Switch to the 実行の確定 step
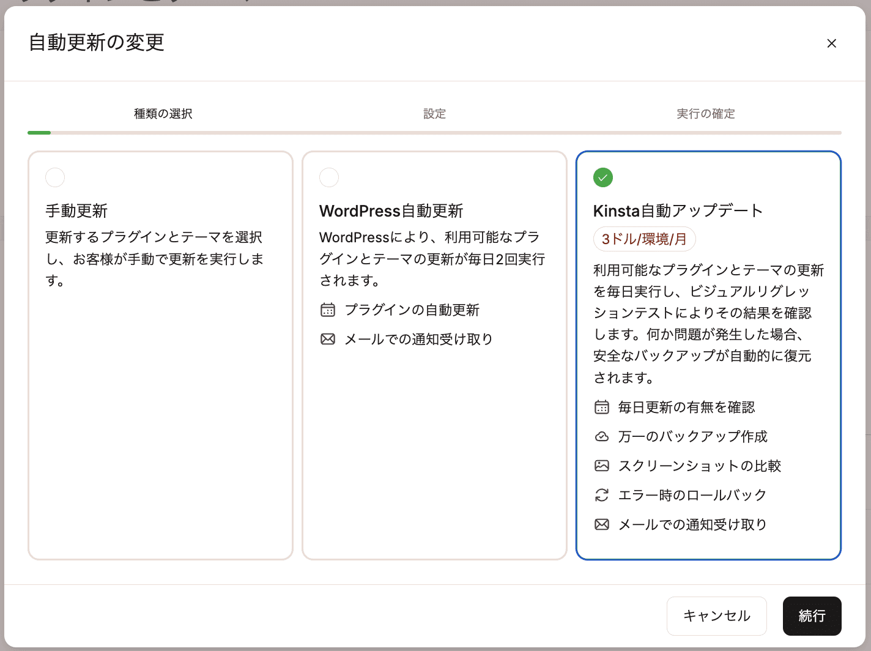The width and height of the screenshot is (871, 651). tap(706, 114)
